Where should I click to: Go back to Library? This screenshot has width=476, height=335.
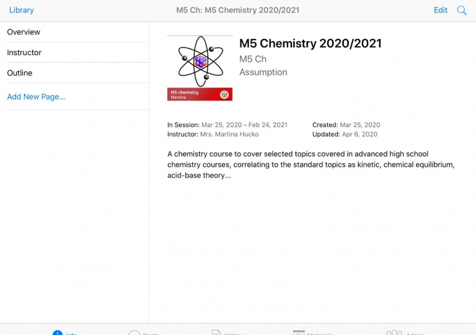(x=22, y=10)
